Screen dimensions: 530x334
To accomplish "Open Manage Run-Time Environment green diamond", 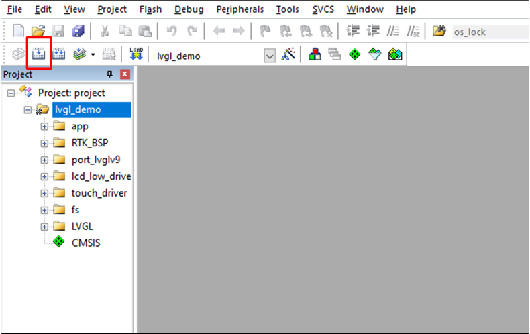I will 355,54.
